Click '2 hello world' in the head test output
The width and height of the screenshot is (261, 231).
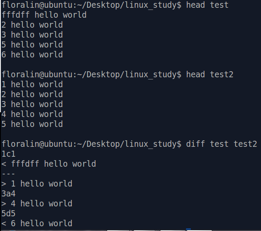pyautogui.click(x=32, y=25)
